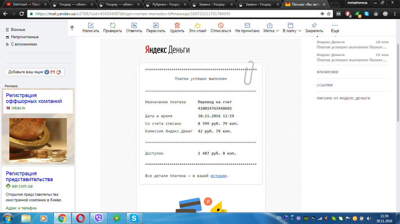Open File Explorer from the taskbar
The image size is (400, 224).
point(26,218)
